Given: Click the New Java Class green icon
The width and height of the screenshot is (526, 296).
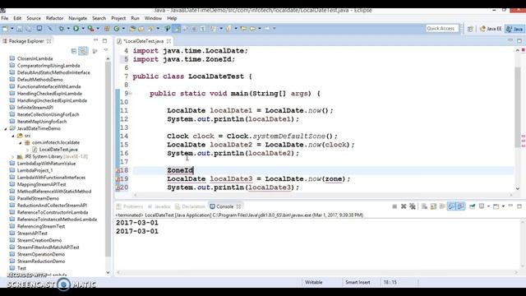Looking at the screenshot, I should 117,29.
